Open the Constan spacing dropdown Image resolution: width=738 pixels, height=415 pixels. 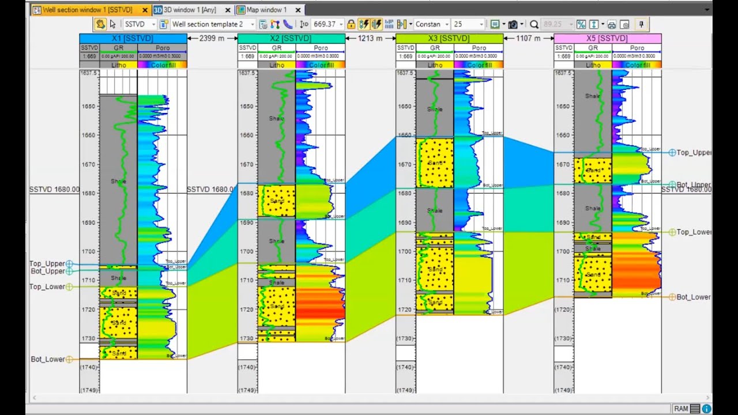(x=447, y=24)
